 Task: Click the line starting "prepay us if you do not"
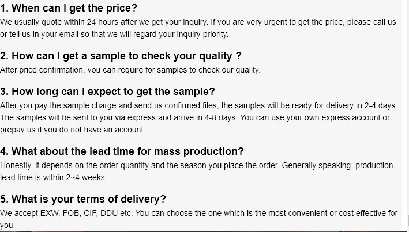tap(72, 130)
